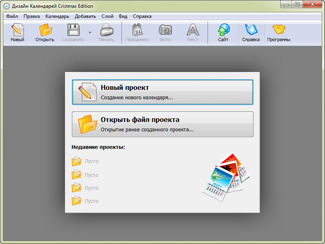
Task: Open the Добавить menu
Action: [x=86, y=17]
